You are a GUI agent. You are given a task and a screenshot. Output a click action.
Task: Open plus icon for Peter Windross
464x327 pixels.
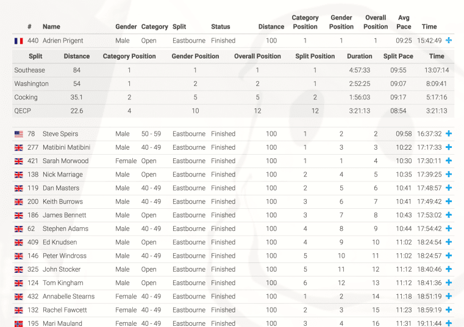click(x=449, y=256)
